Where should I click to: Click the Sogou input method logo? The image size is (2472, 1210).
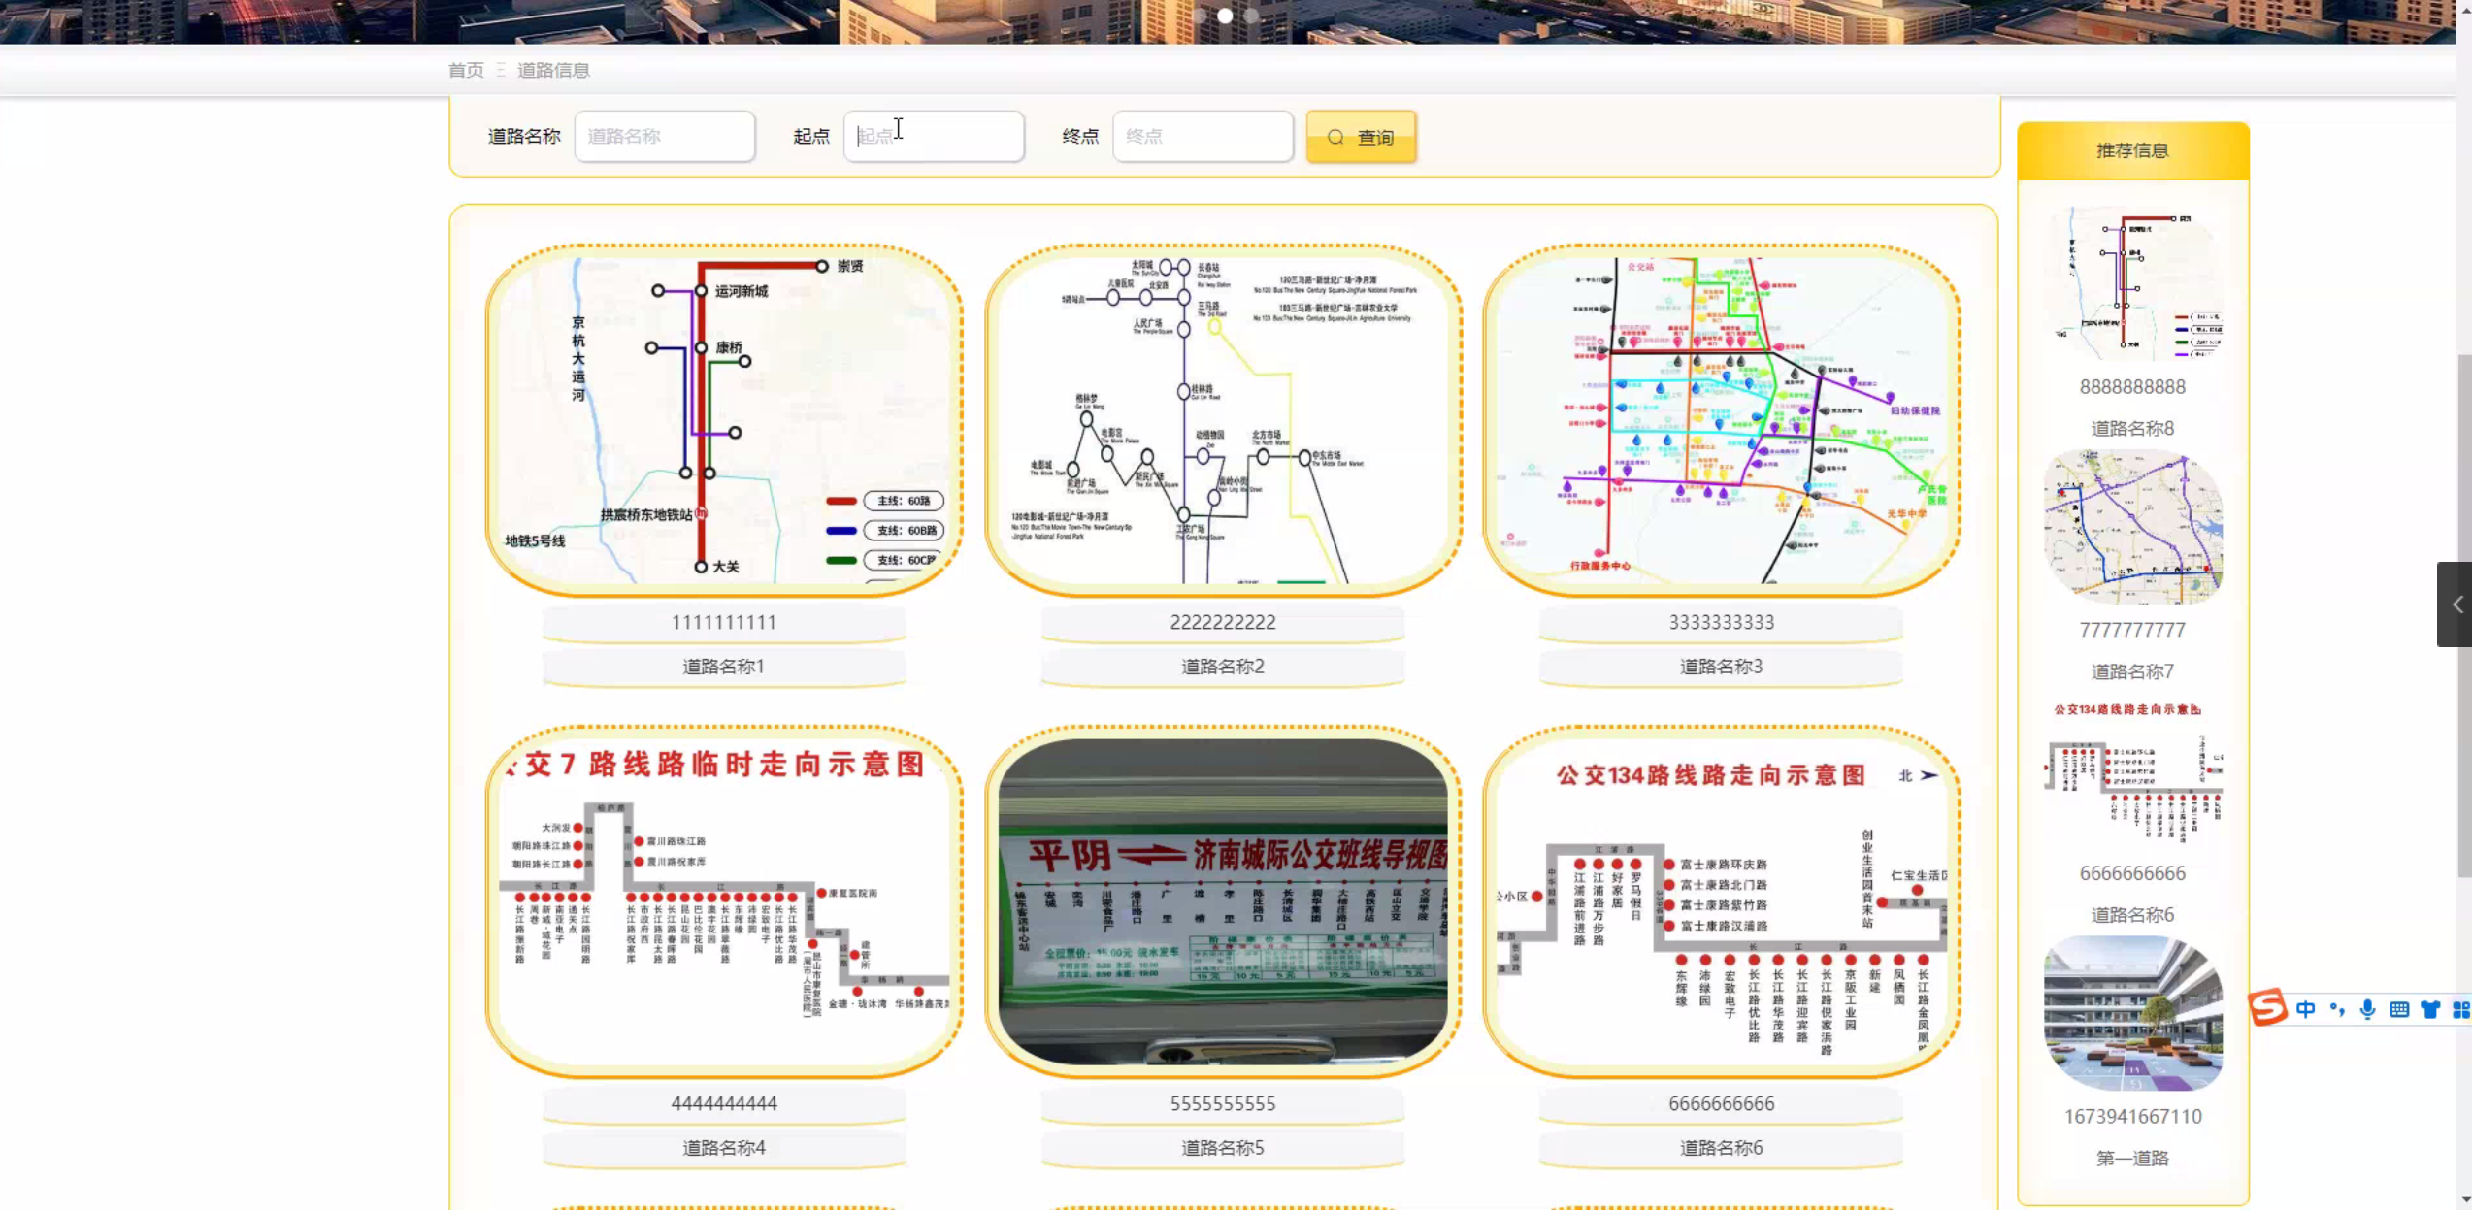point(2268,1008)
